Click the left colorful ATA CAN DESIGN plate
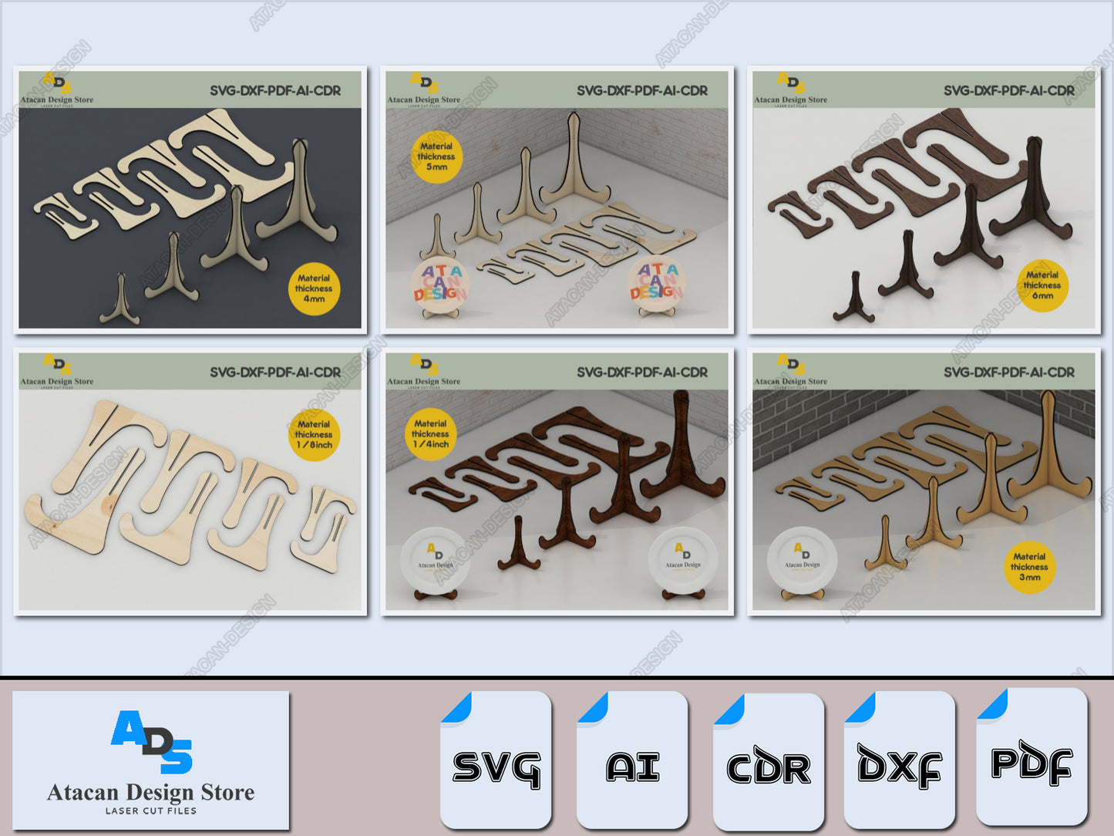 (x=440, y=284)
